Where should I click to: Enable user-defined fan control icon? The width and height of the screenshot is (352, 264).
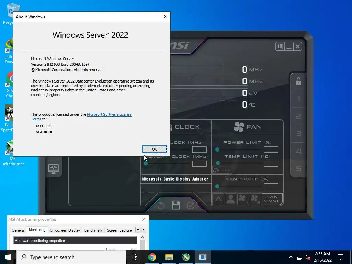[x=231, y=199]
